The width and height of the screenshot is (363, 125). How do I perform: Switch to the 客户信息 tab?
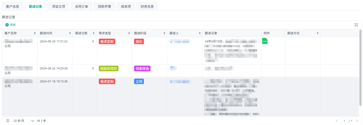(12, 6)
